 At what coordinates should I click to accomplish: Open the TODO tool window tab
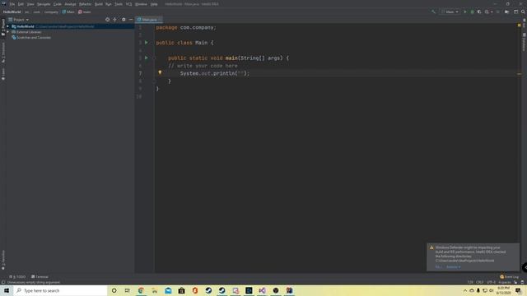pos(17,277)
